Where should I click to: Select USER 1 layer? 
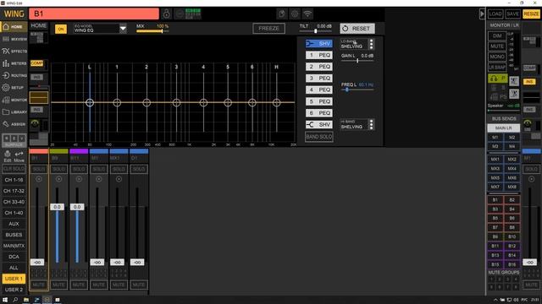(x=14, y=279)
